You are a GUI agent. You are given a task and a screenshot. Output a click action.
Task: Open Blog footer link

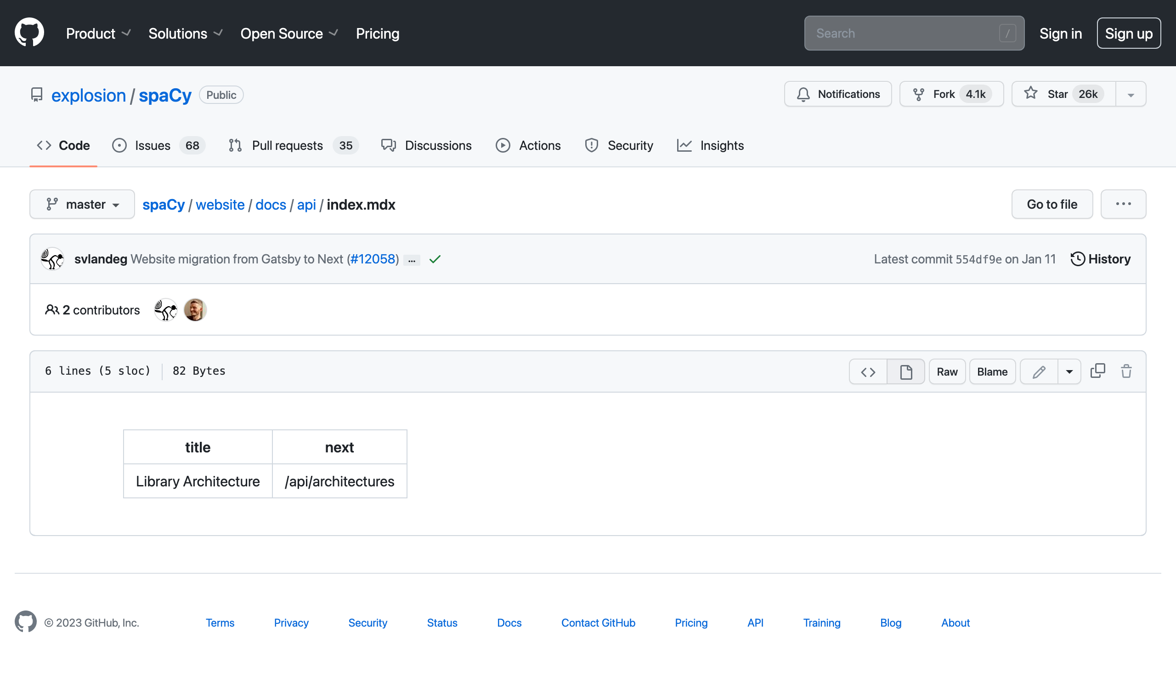coord(890,622)
